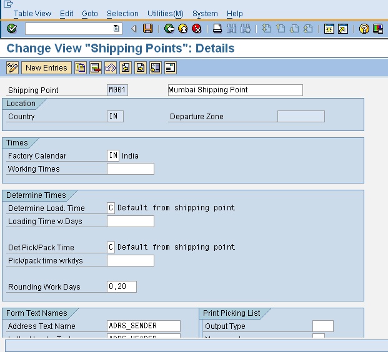
Task: Click the Form Text Names header
Action: pyautogui.click(x=37, y=313)
